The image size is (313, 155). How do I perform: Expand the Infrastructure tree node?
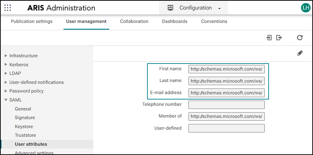pos(6,56)
